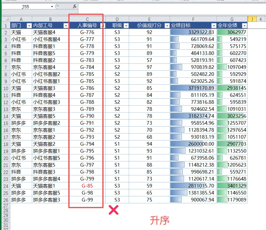266x230 pixels.
Task: Select column K header
Action: tap(261, 19)
